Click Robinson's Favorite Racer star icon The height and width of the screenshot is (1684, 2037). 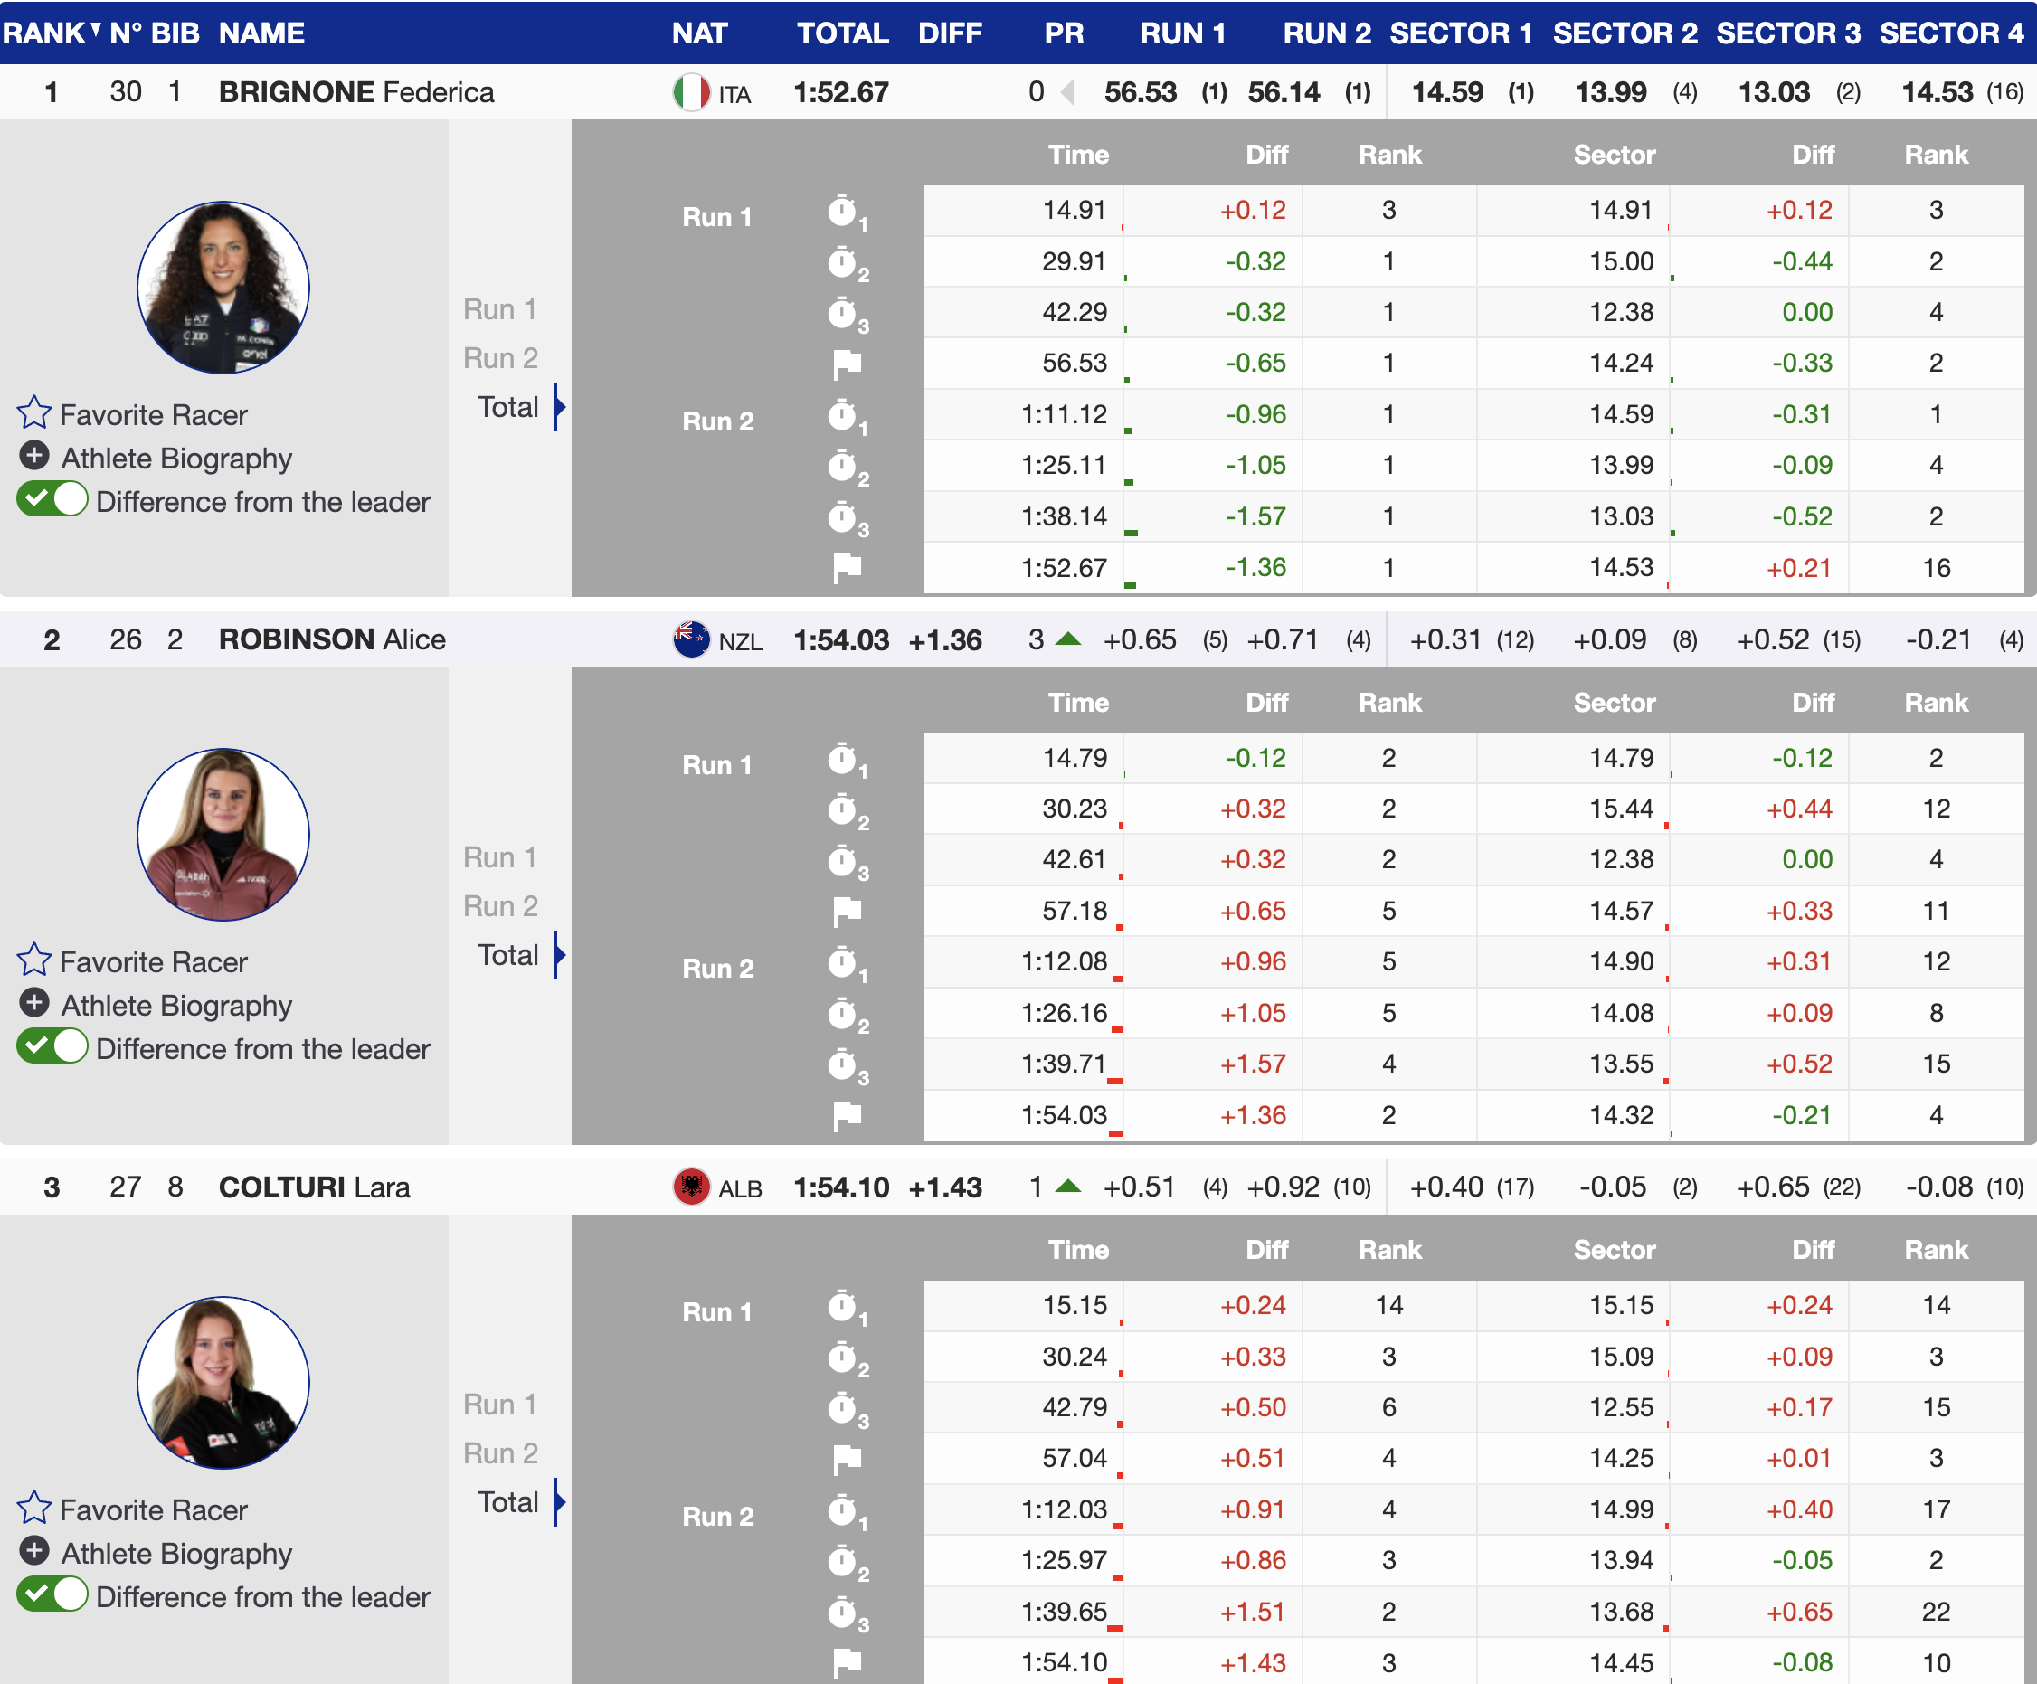coord(34,960)
